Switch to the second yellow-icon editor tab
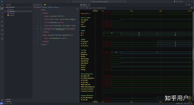Viewport: 194px width, 105px height. (48, 5)
